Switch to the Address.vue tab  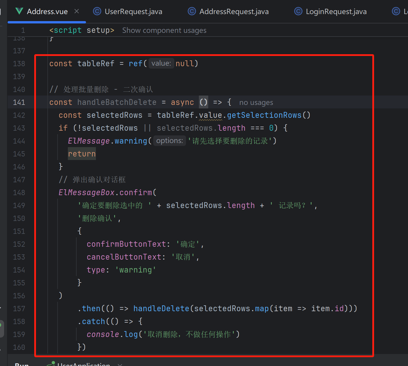tap(47, 11)
